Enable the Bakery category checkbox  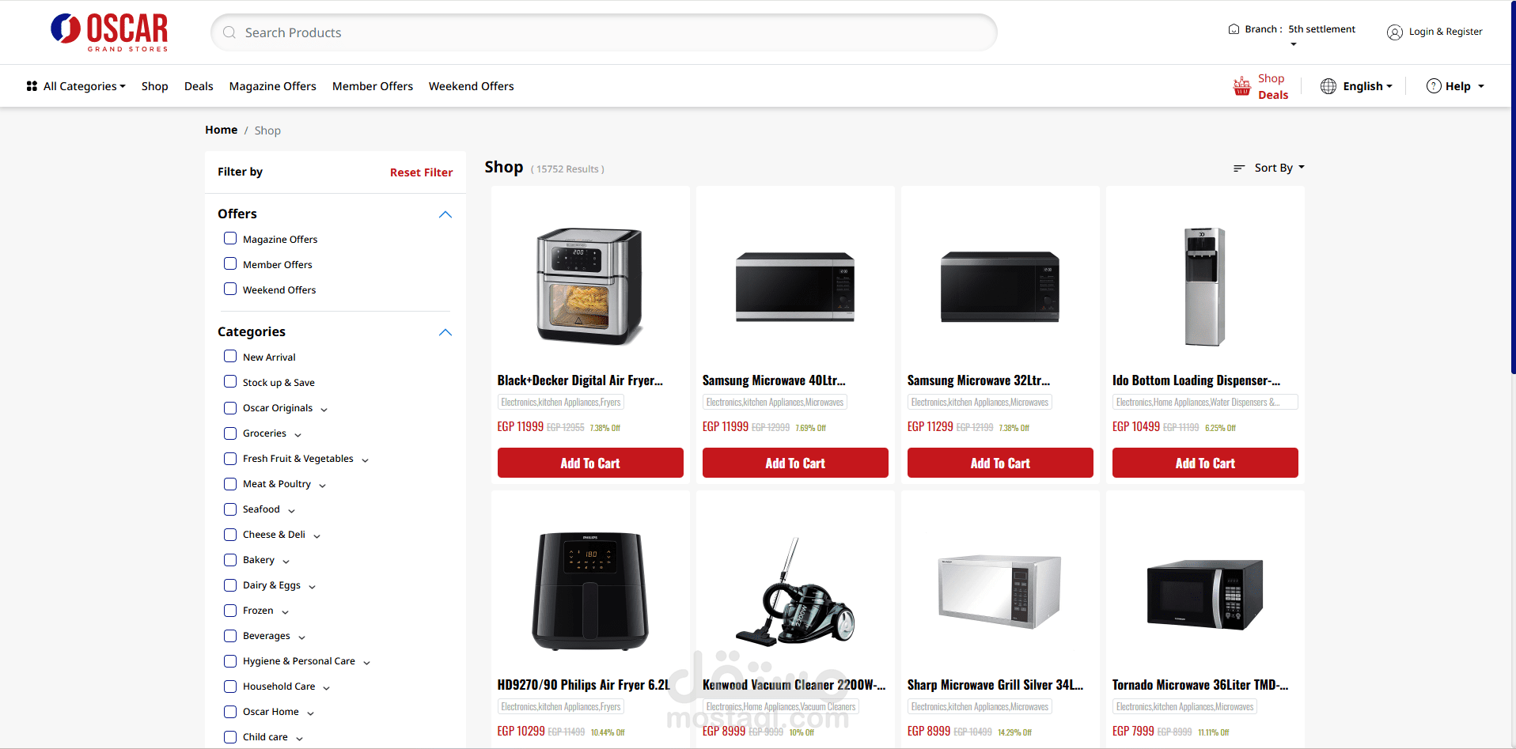[230, 560]
